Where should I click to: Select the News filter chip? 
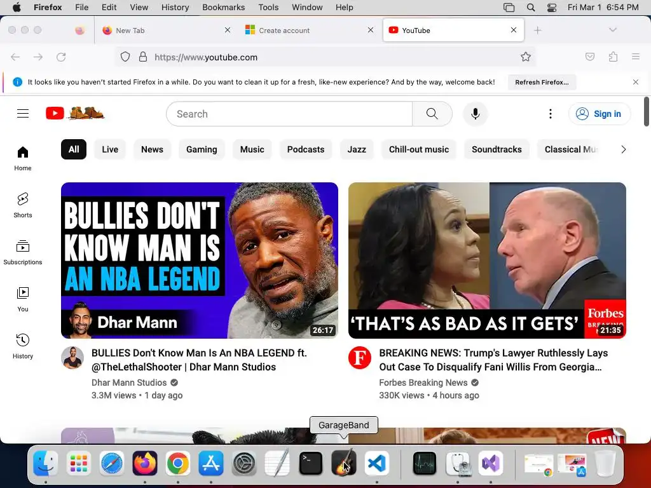click(152, 149)
